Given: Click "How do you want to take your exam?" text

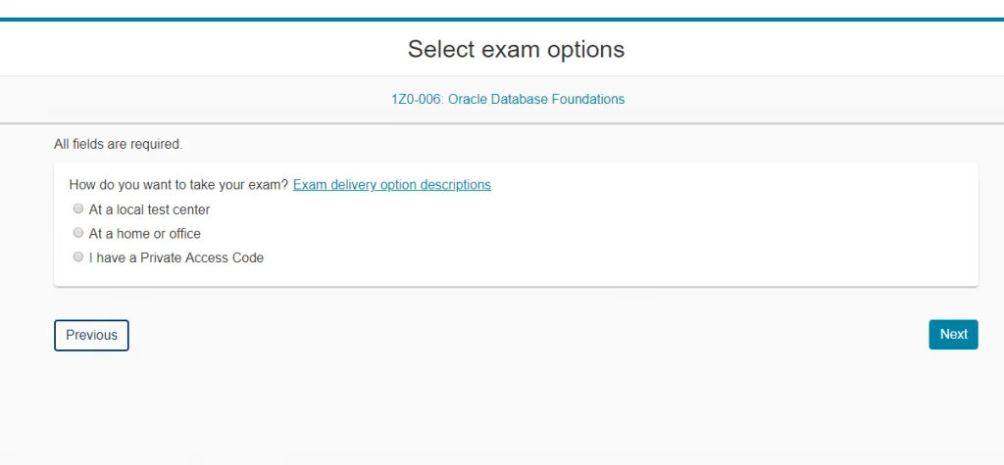Looking at the screenshot, I should point(178,184).
